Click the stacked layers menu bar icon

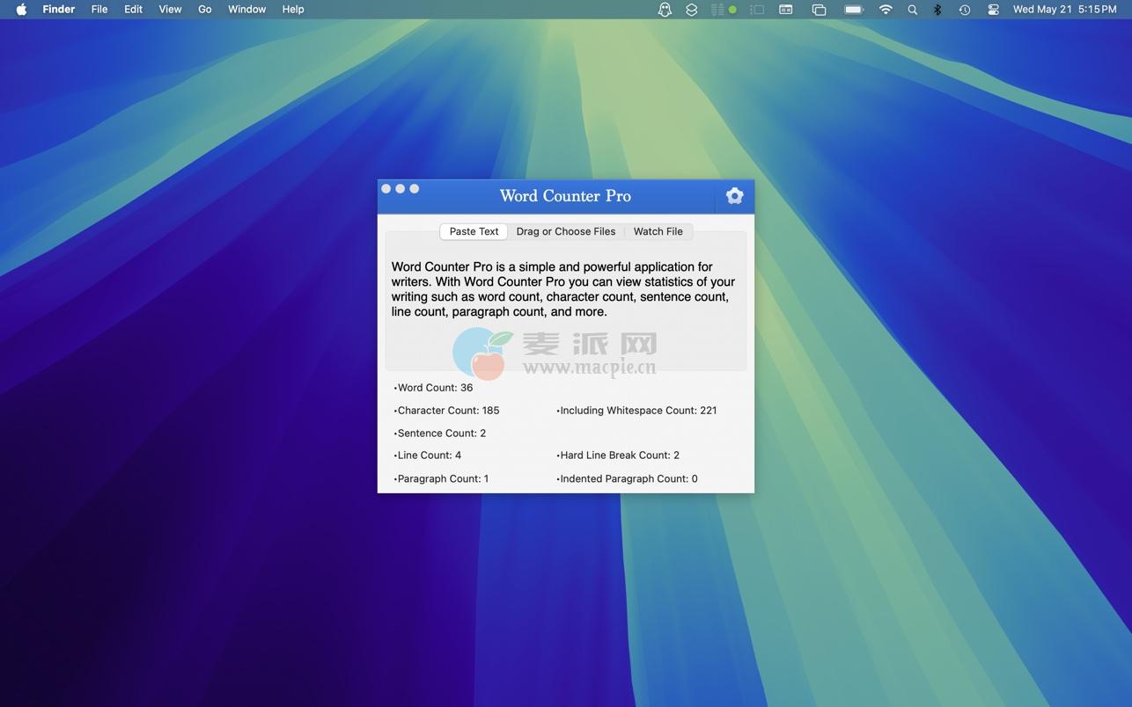[692, 10]
